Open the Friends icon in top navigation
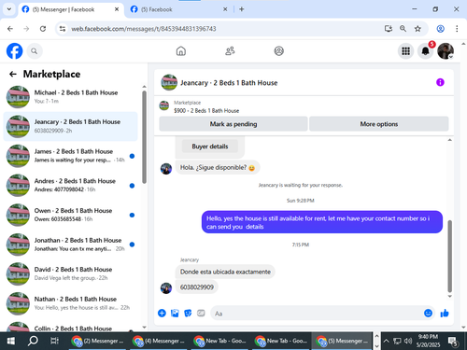467x350 pixels. [x=230, y=51]
